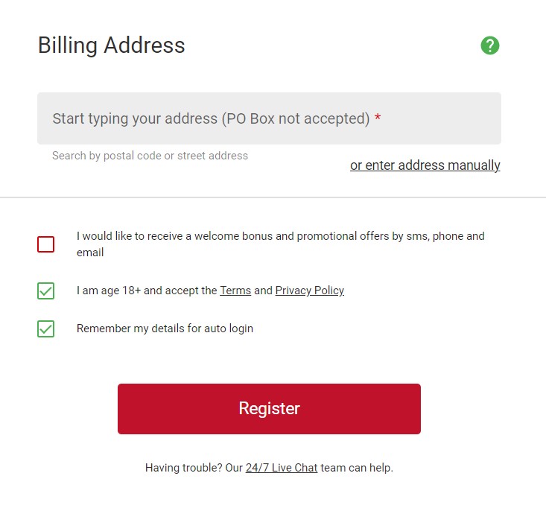Image resolution: width=546 pixels, height=514 pixels.
Task: Focus the billing address search field
Action: point(269,118)
